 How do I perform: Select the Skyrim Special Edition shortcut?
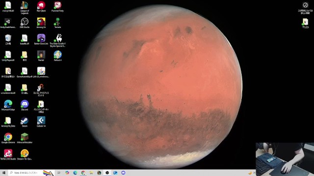point(58,40)
